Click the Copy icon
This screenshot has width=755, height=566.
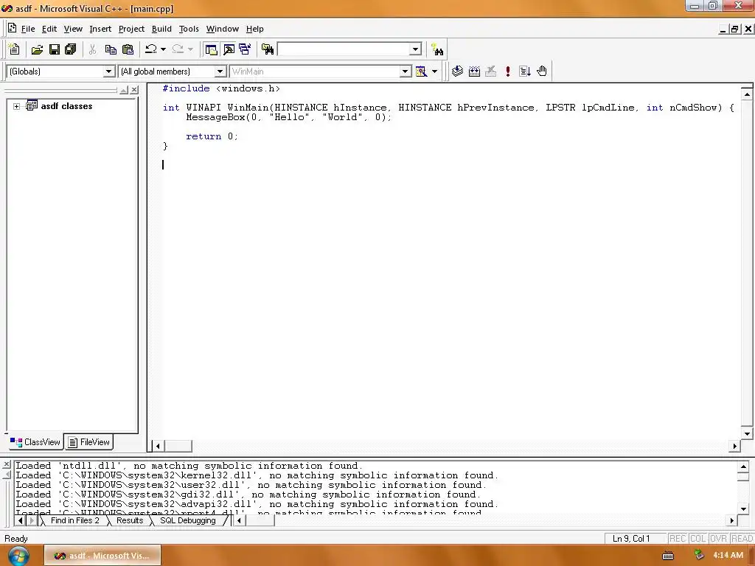111,49
